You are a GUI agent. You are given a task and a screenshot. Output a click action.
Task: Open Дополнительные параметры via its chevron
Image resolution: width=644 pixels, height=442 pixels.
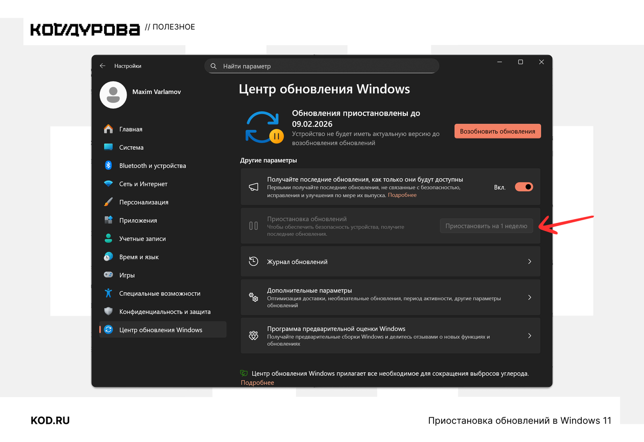click(x=530, y=297)
